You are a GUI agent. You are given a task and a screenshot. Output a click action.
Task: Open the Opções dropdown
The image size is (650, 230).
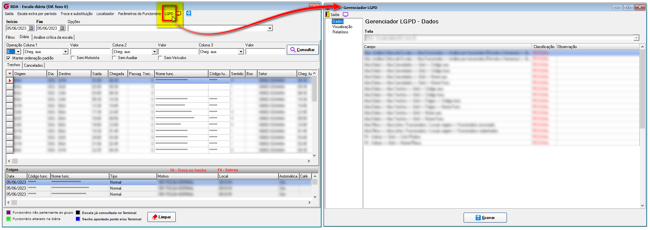(x=269, y=28)
